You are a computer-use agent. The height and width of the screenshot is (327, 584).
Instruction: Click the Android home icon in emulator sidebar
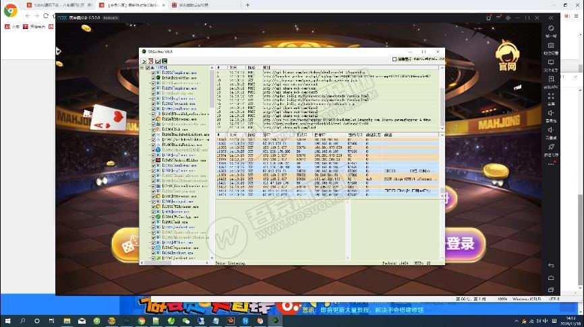pyautogui.click(x=551, y=278)
